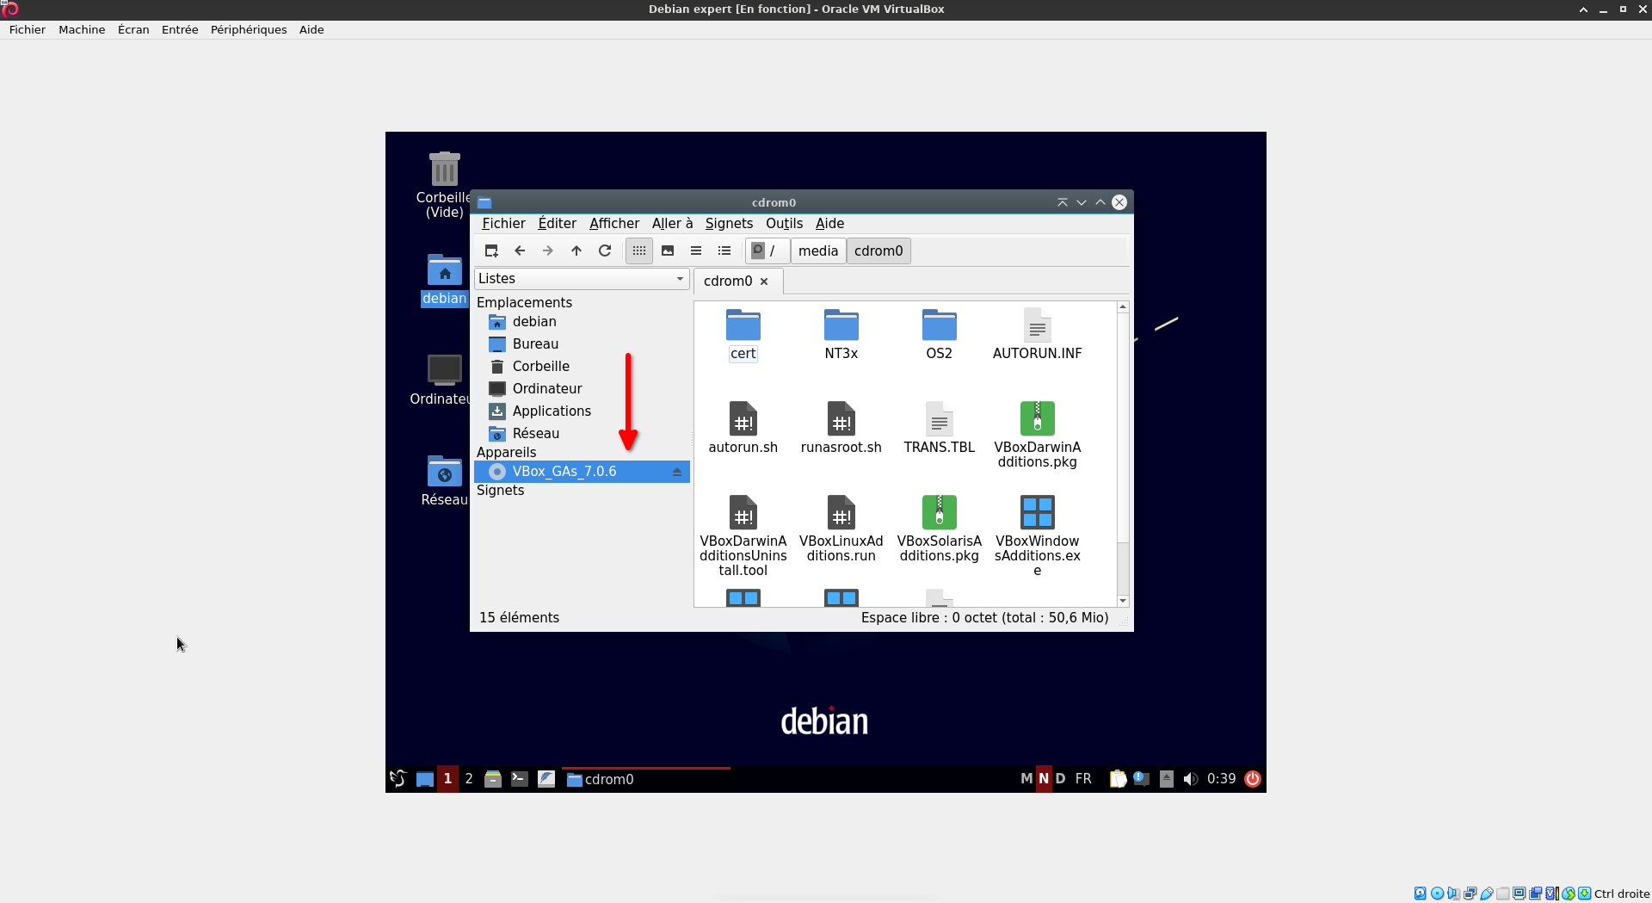
Task: Select Applications in the side pane
Action: (582, 411)
